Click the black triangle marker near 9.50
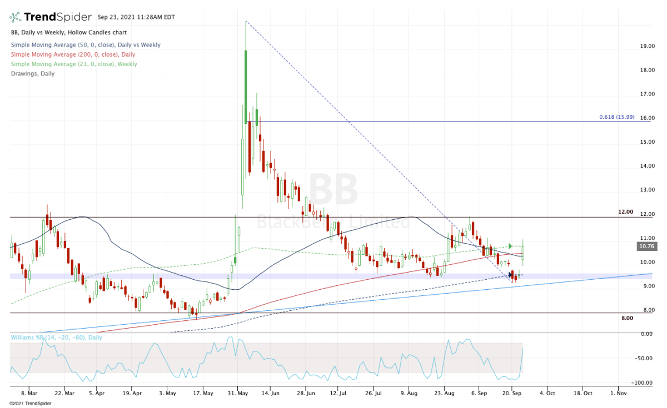Image resolution: width=667 pixels, height=408 pixels. coord(511,275)
